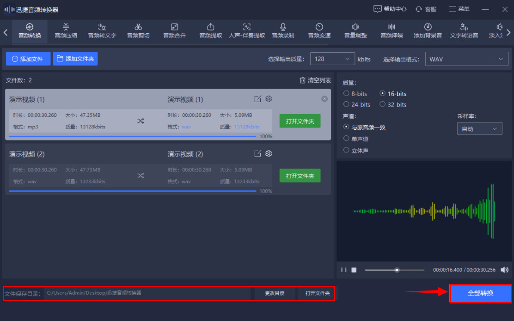Click the 00:00:16.400 / 00:00:30.256 time readout

tap(464, 270)
